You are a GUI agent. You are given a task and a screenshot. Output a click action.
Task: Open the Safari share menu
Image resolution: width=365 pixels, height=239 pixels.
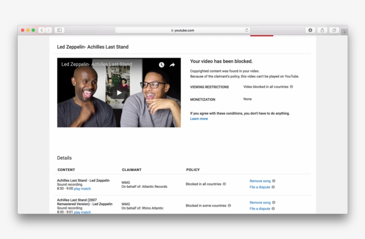point(322,30)
